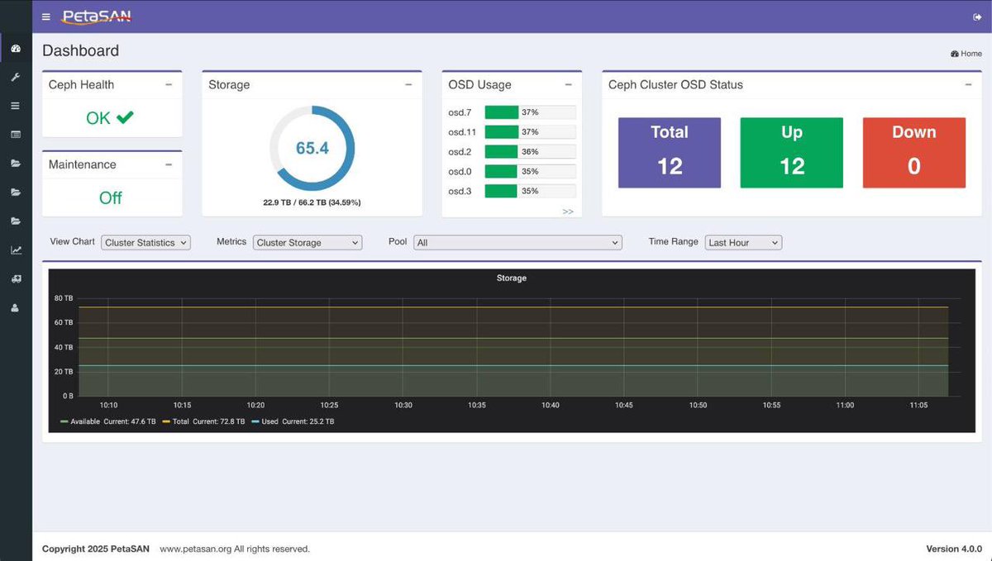The width and height of the screenshot is (992, 561).
Task: Click the View Chart label
Action: coord(73,241)
